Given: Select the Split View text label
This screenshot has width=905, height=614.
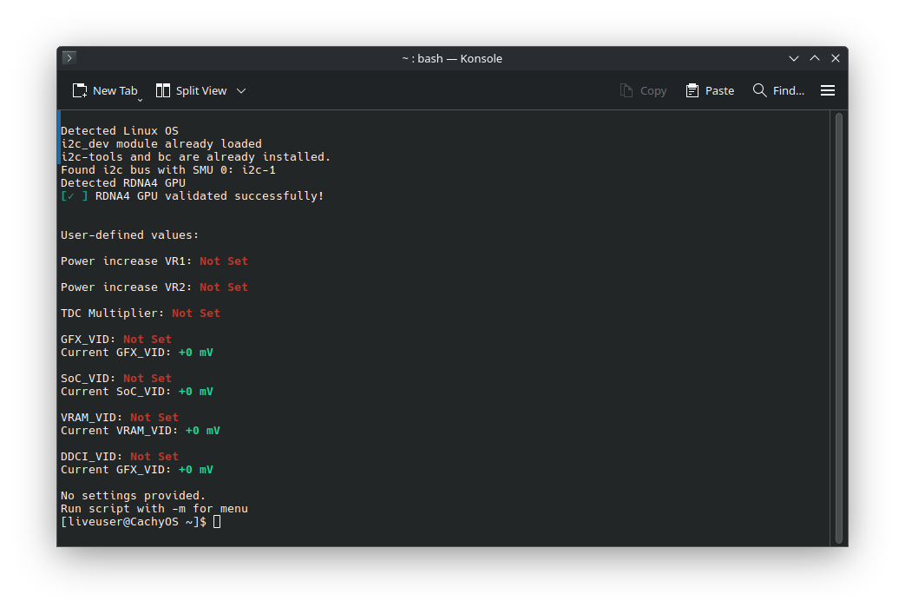Looking at the screenshot, I should 201,90.
